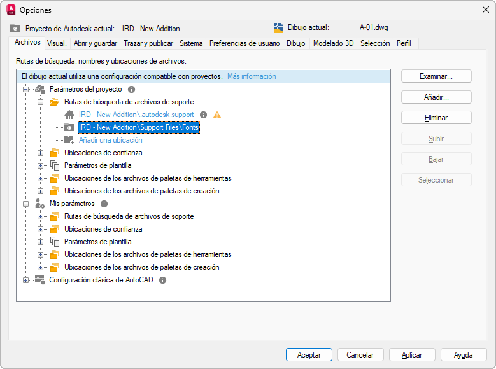
Task: Collapse the Parámetros del proyecto node
Action: click(x=25, y=90)
